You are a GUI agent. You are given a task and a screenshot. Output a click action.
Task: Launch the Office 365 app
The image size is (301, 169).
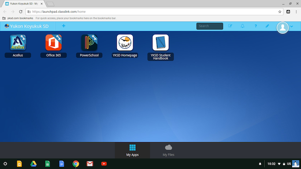[54, 43]
